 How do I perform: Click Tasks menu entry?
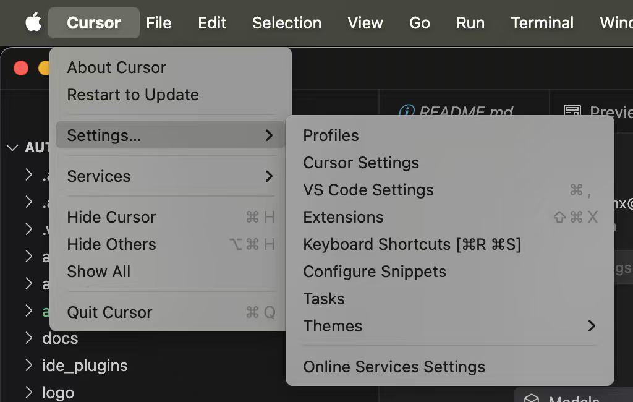coord(324,299)
